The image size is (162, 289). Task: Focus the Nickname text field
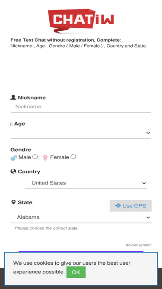(81, 107)
